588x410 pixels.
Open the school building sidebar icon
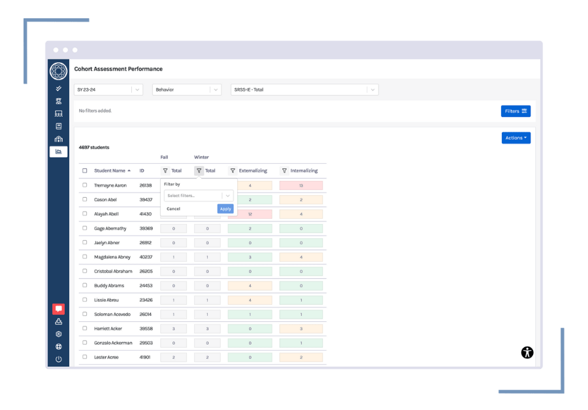[59, 139]
